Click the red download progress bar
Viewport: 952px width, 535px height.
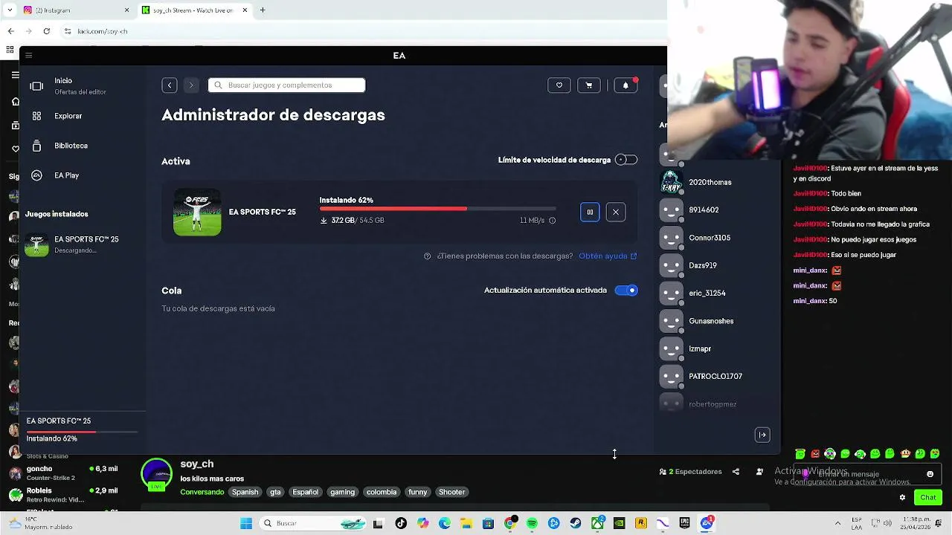point(437,210)
